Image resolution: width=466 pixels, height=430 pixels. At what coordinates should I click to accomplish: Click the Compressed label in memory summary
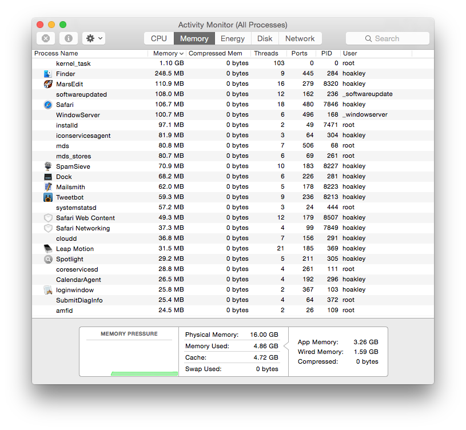(x=318, y=361)
